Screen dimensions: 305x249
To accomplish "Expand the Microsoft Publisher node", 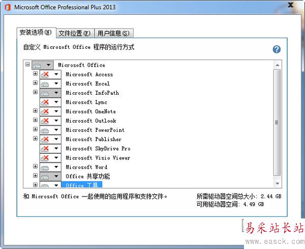I will 35,139.
